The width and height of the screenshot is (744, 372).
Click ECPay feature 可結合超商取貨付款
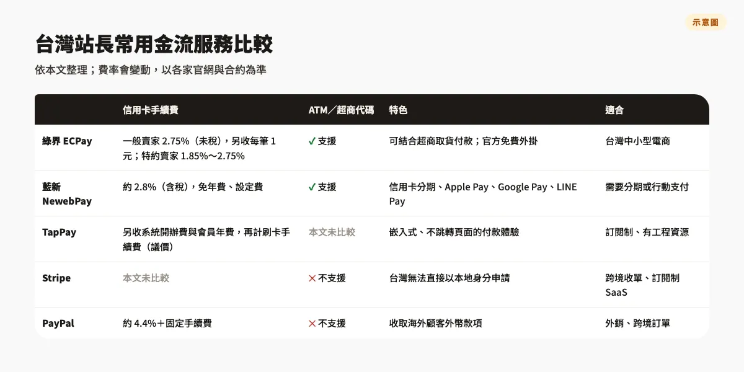pyautogui.click(x=431, y=141)
